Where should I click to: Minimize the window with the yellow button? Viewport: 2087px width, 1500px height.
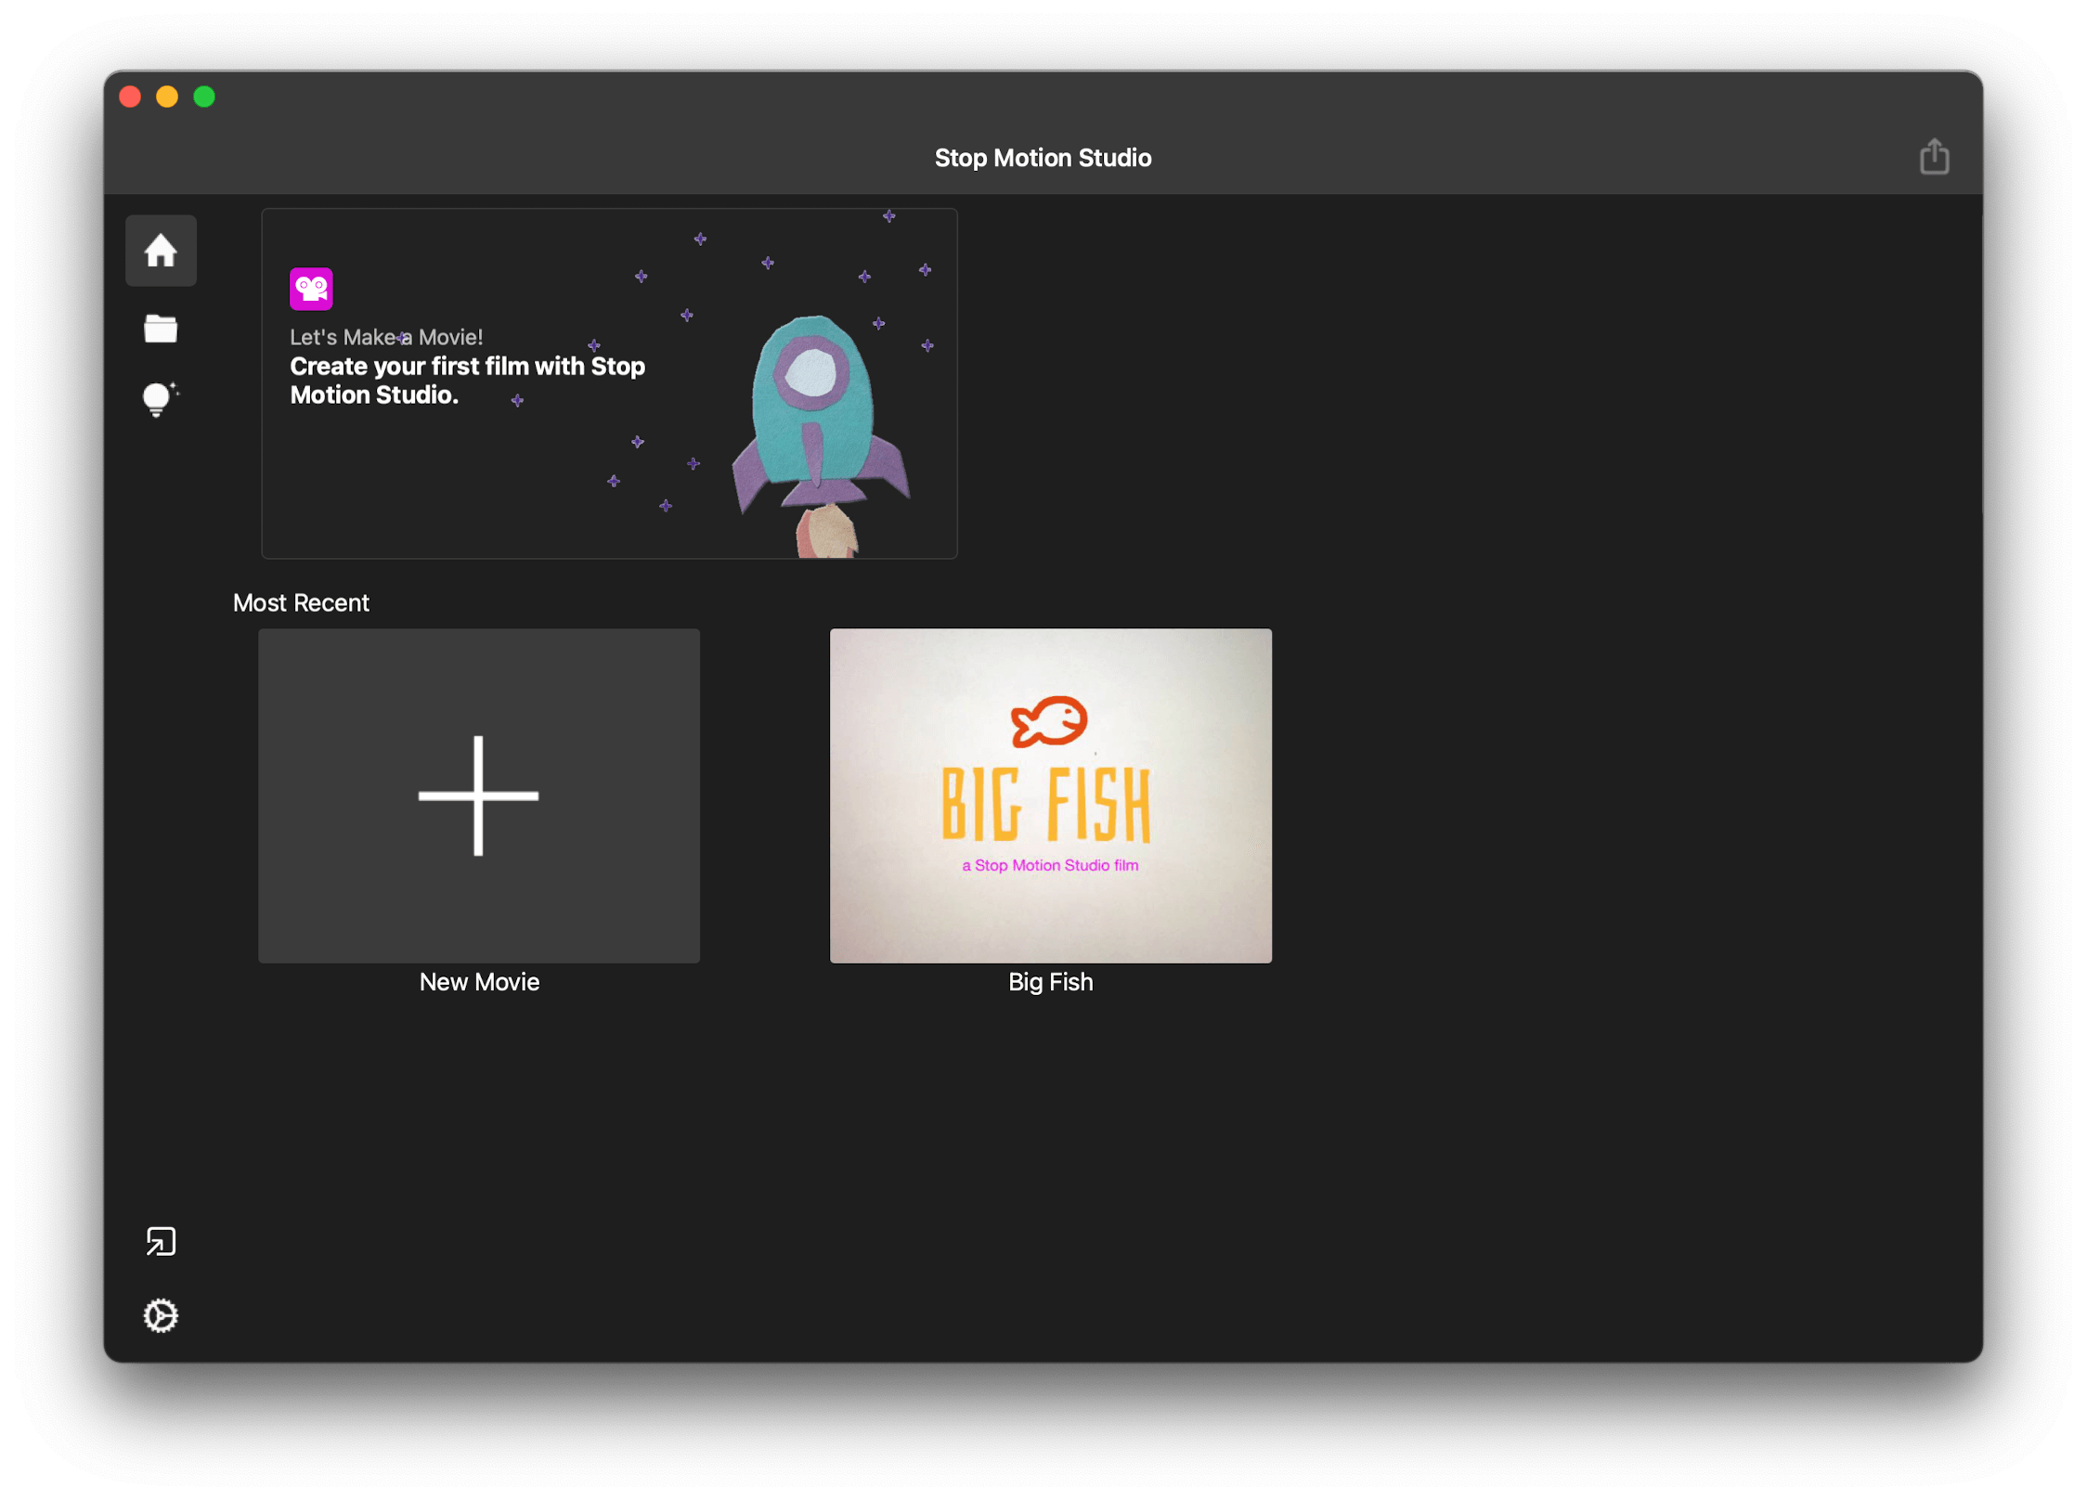tap(167, 97)
